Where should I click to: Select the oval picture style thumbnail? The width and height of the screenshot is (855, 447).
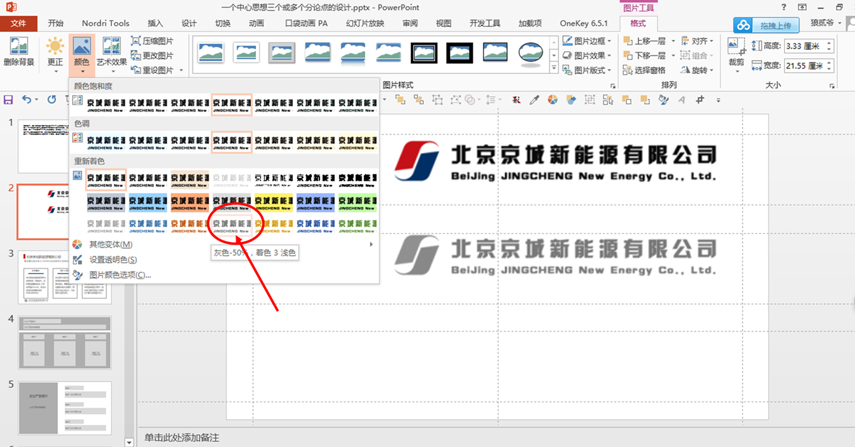[x=530, y=53]
